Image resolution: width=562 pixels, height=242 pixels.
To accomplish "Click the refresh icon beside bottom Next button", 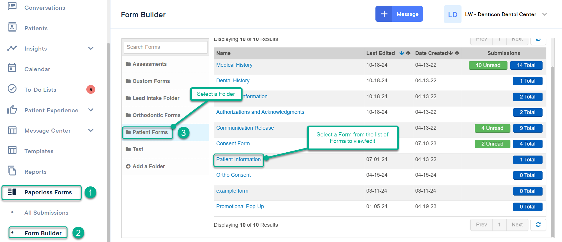I will [538, 225].
